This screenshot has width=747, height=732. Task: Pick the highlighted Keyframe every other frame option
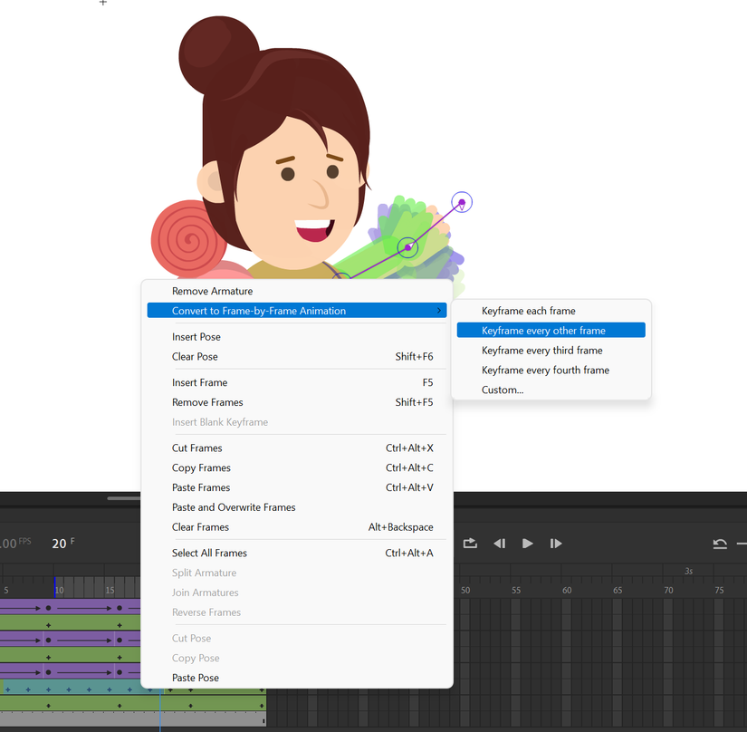coord(541,330)
